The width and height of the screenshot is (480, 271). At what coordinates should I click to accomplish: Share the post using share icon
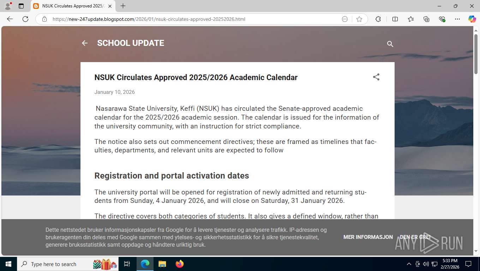pyautogui.click(x=376, y=77)
